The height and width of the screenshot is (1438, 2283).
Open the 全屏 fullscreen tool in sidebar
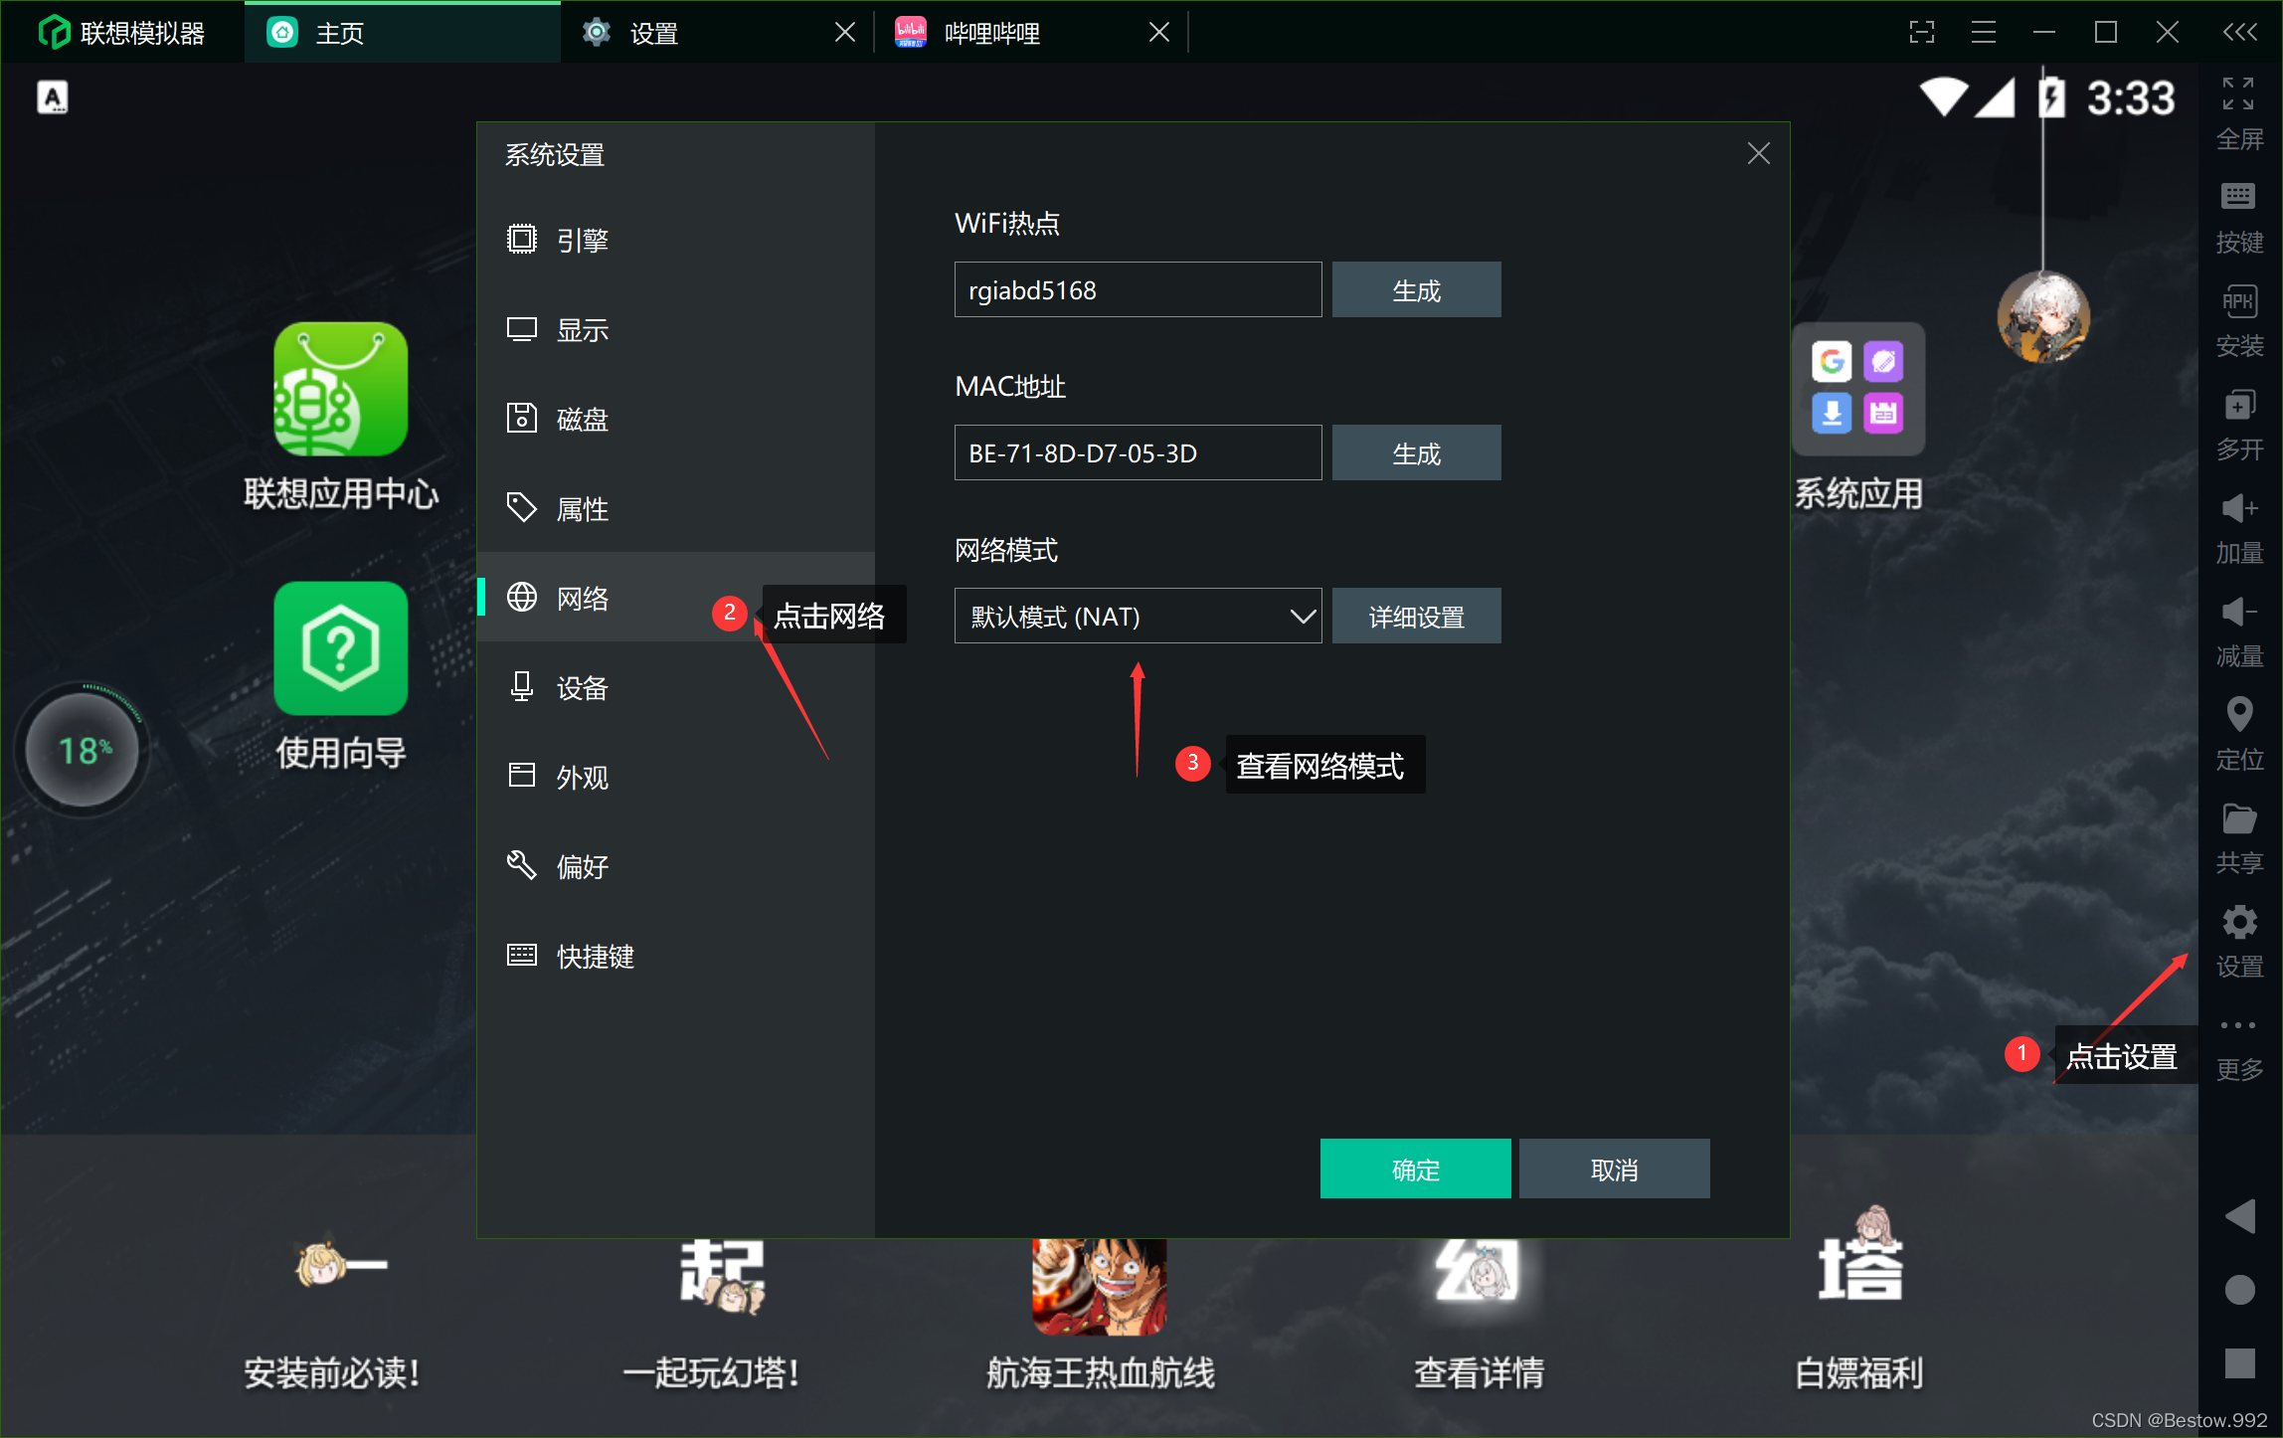tap(2238, 112)
